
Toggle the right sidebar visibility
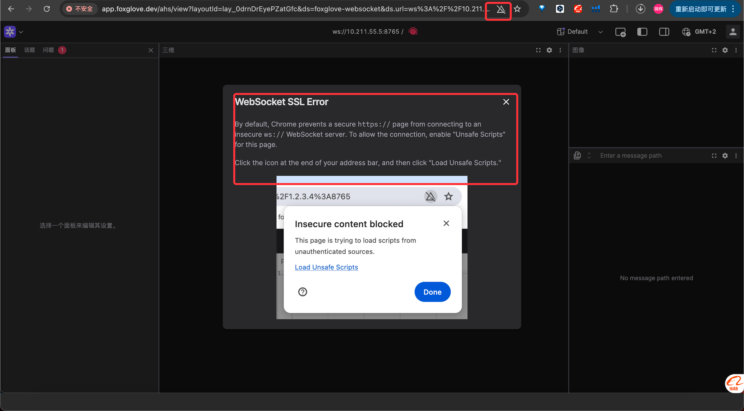[664, 32]
